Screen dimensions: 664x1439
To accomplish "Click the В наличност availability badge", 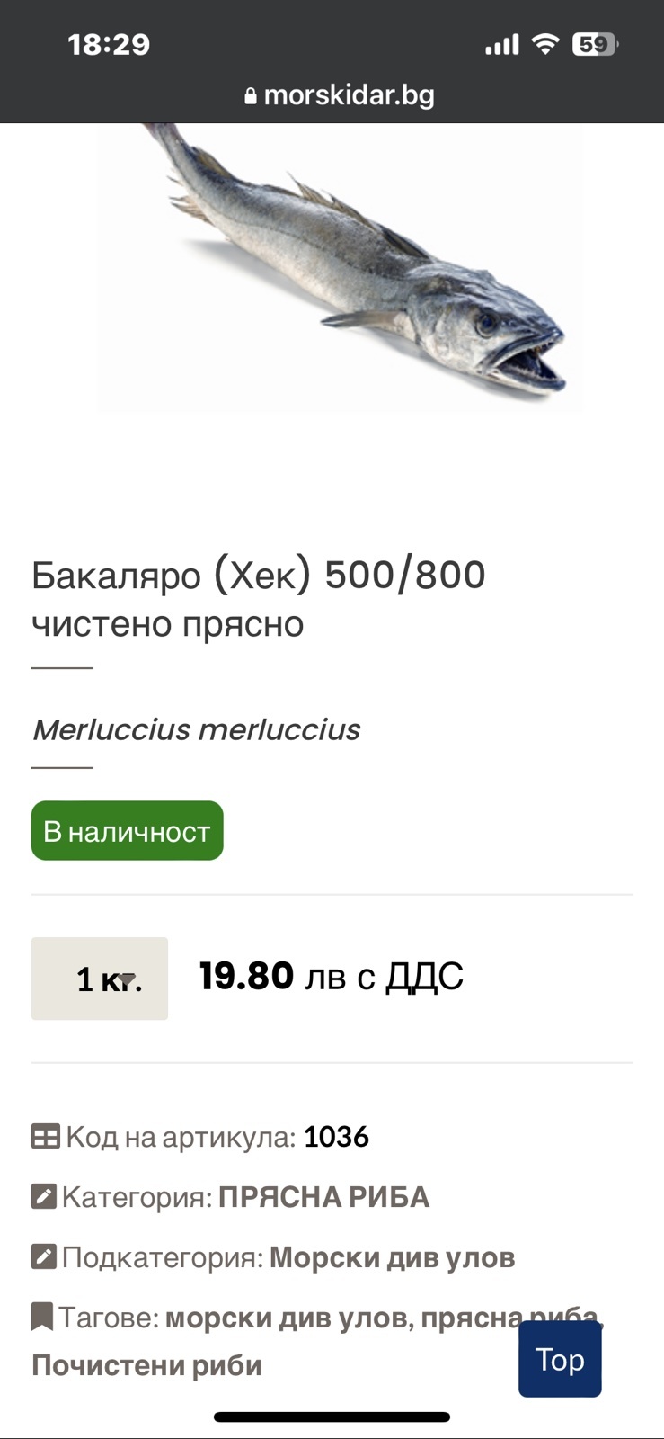I will 127,831.
